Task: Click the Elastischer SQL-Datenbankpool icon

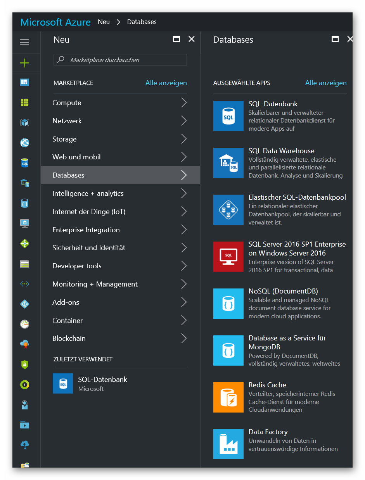Action: pos(228,210)
